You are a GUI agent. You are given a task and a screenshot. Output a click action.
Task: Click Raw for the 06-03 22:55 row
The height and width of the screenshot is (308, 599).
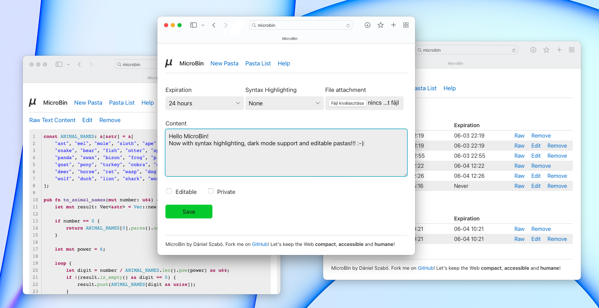point(519,156)
